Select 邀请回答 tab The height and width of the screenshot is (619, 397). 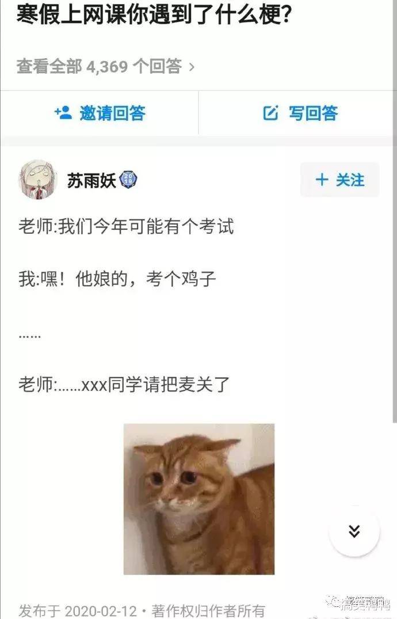pos(100,113)
